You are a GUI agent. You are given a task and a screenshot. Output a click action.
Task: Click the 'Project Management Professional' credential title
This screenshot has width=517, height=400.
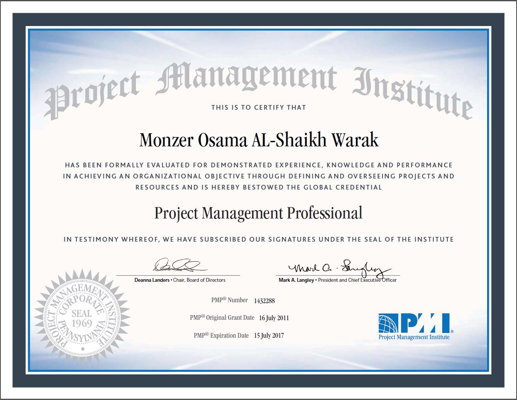coord(258,213)
